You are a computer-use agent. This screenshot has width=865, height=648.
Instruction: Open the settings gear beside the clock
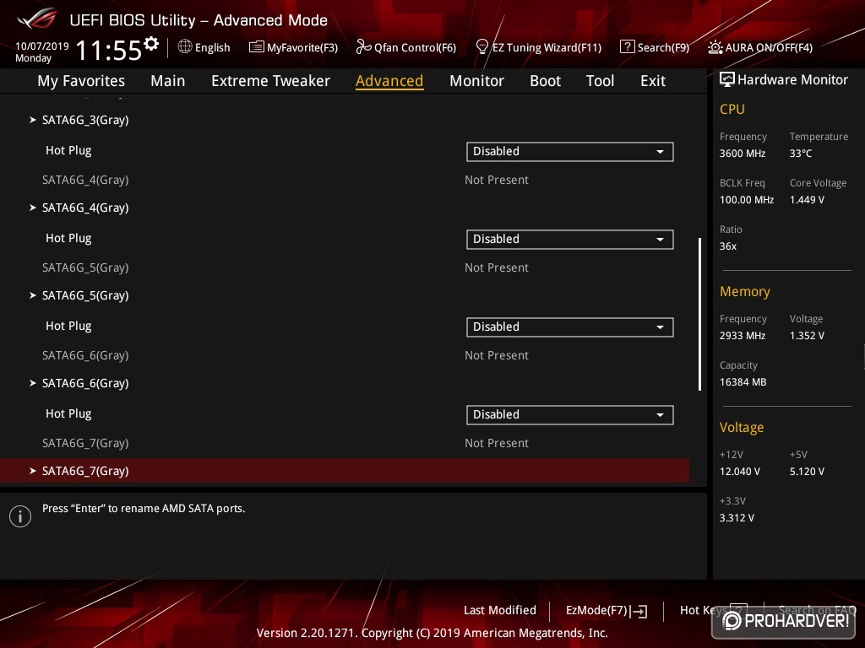click(x=151, y=44)
